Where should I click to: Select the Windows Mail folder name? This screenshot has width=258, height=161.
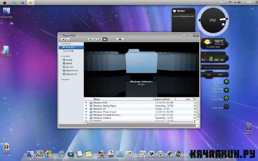click(x=100, y=103)
